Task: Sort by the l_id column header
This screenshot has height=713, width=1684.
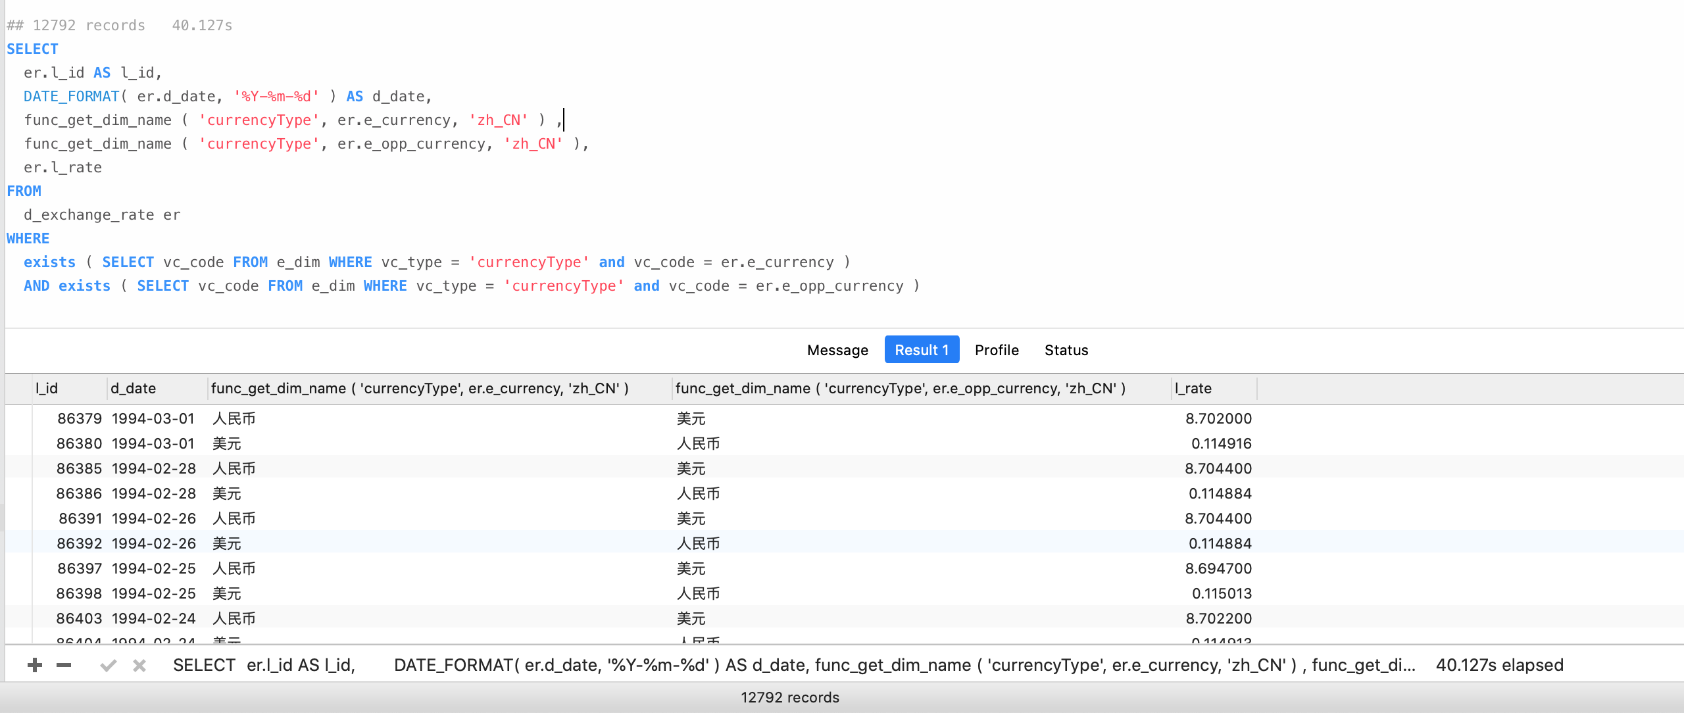Action: [x=47, y=389]
